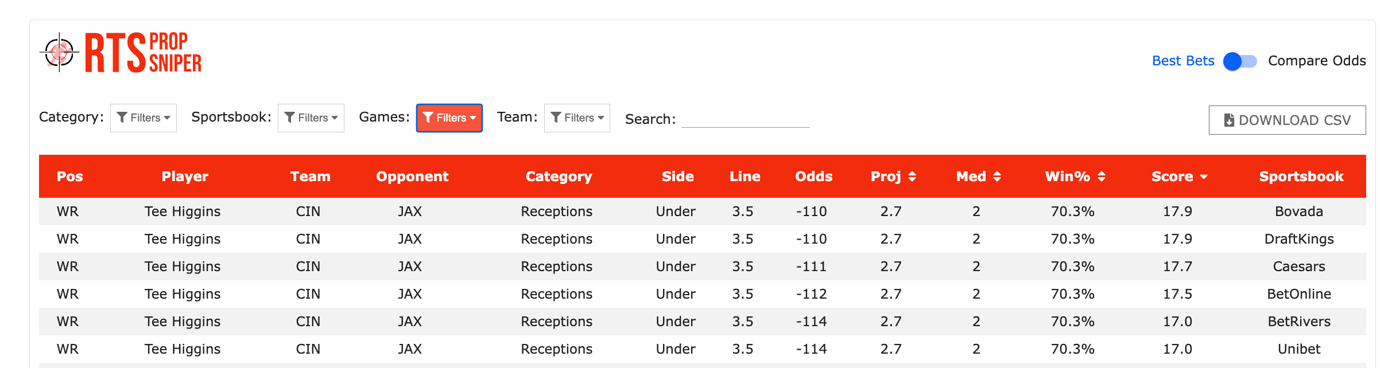Click the DOWNLOAD CSV button
Viewport: 1396px width, 368px height.
(x=1287, y=120)
